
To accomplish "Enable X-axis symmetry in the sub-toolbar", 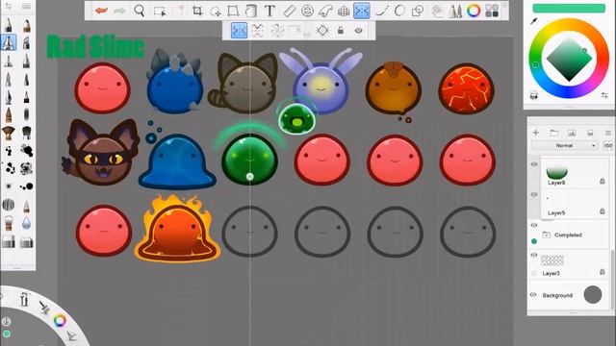I will (x=257, y=30).
